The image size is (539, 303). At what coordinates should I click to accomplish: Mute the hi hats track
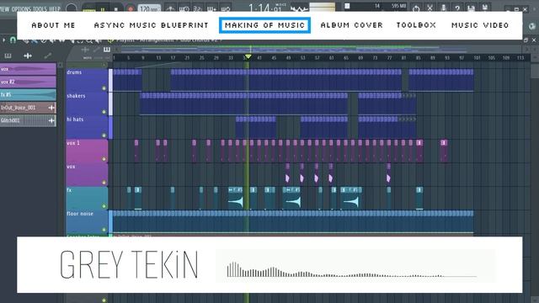(x=104, y=136)
